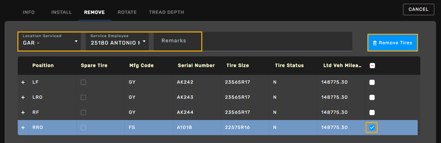Select the LF tire row checkbox
Image resolution: width=441 pixels, height=143 pixels.
372,82
